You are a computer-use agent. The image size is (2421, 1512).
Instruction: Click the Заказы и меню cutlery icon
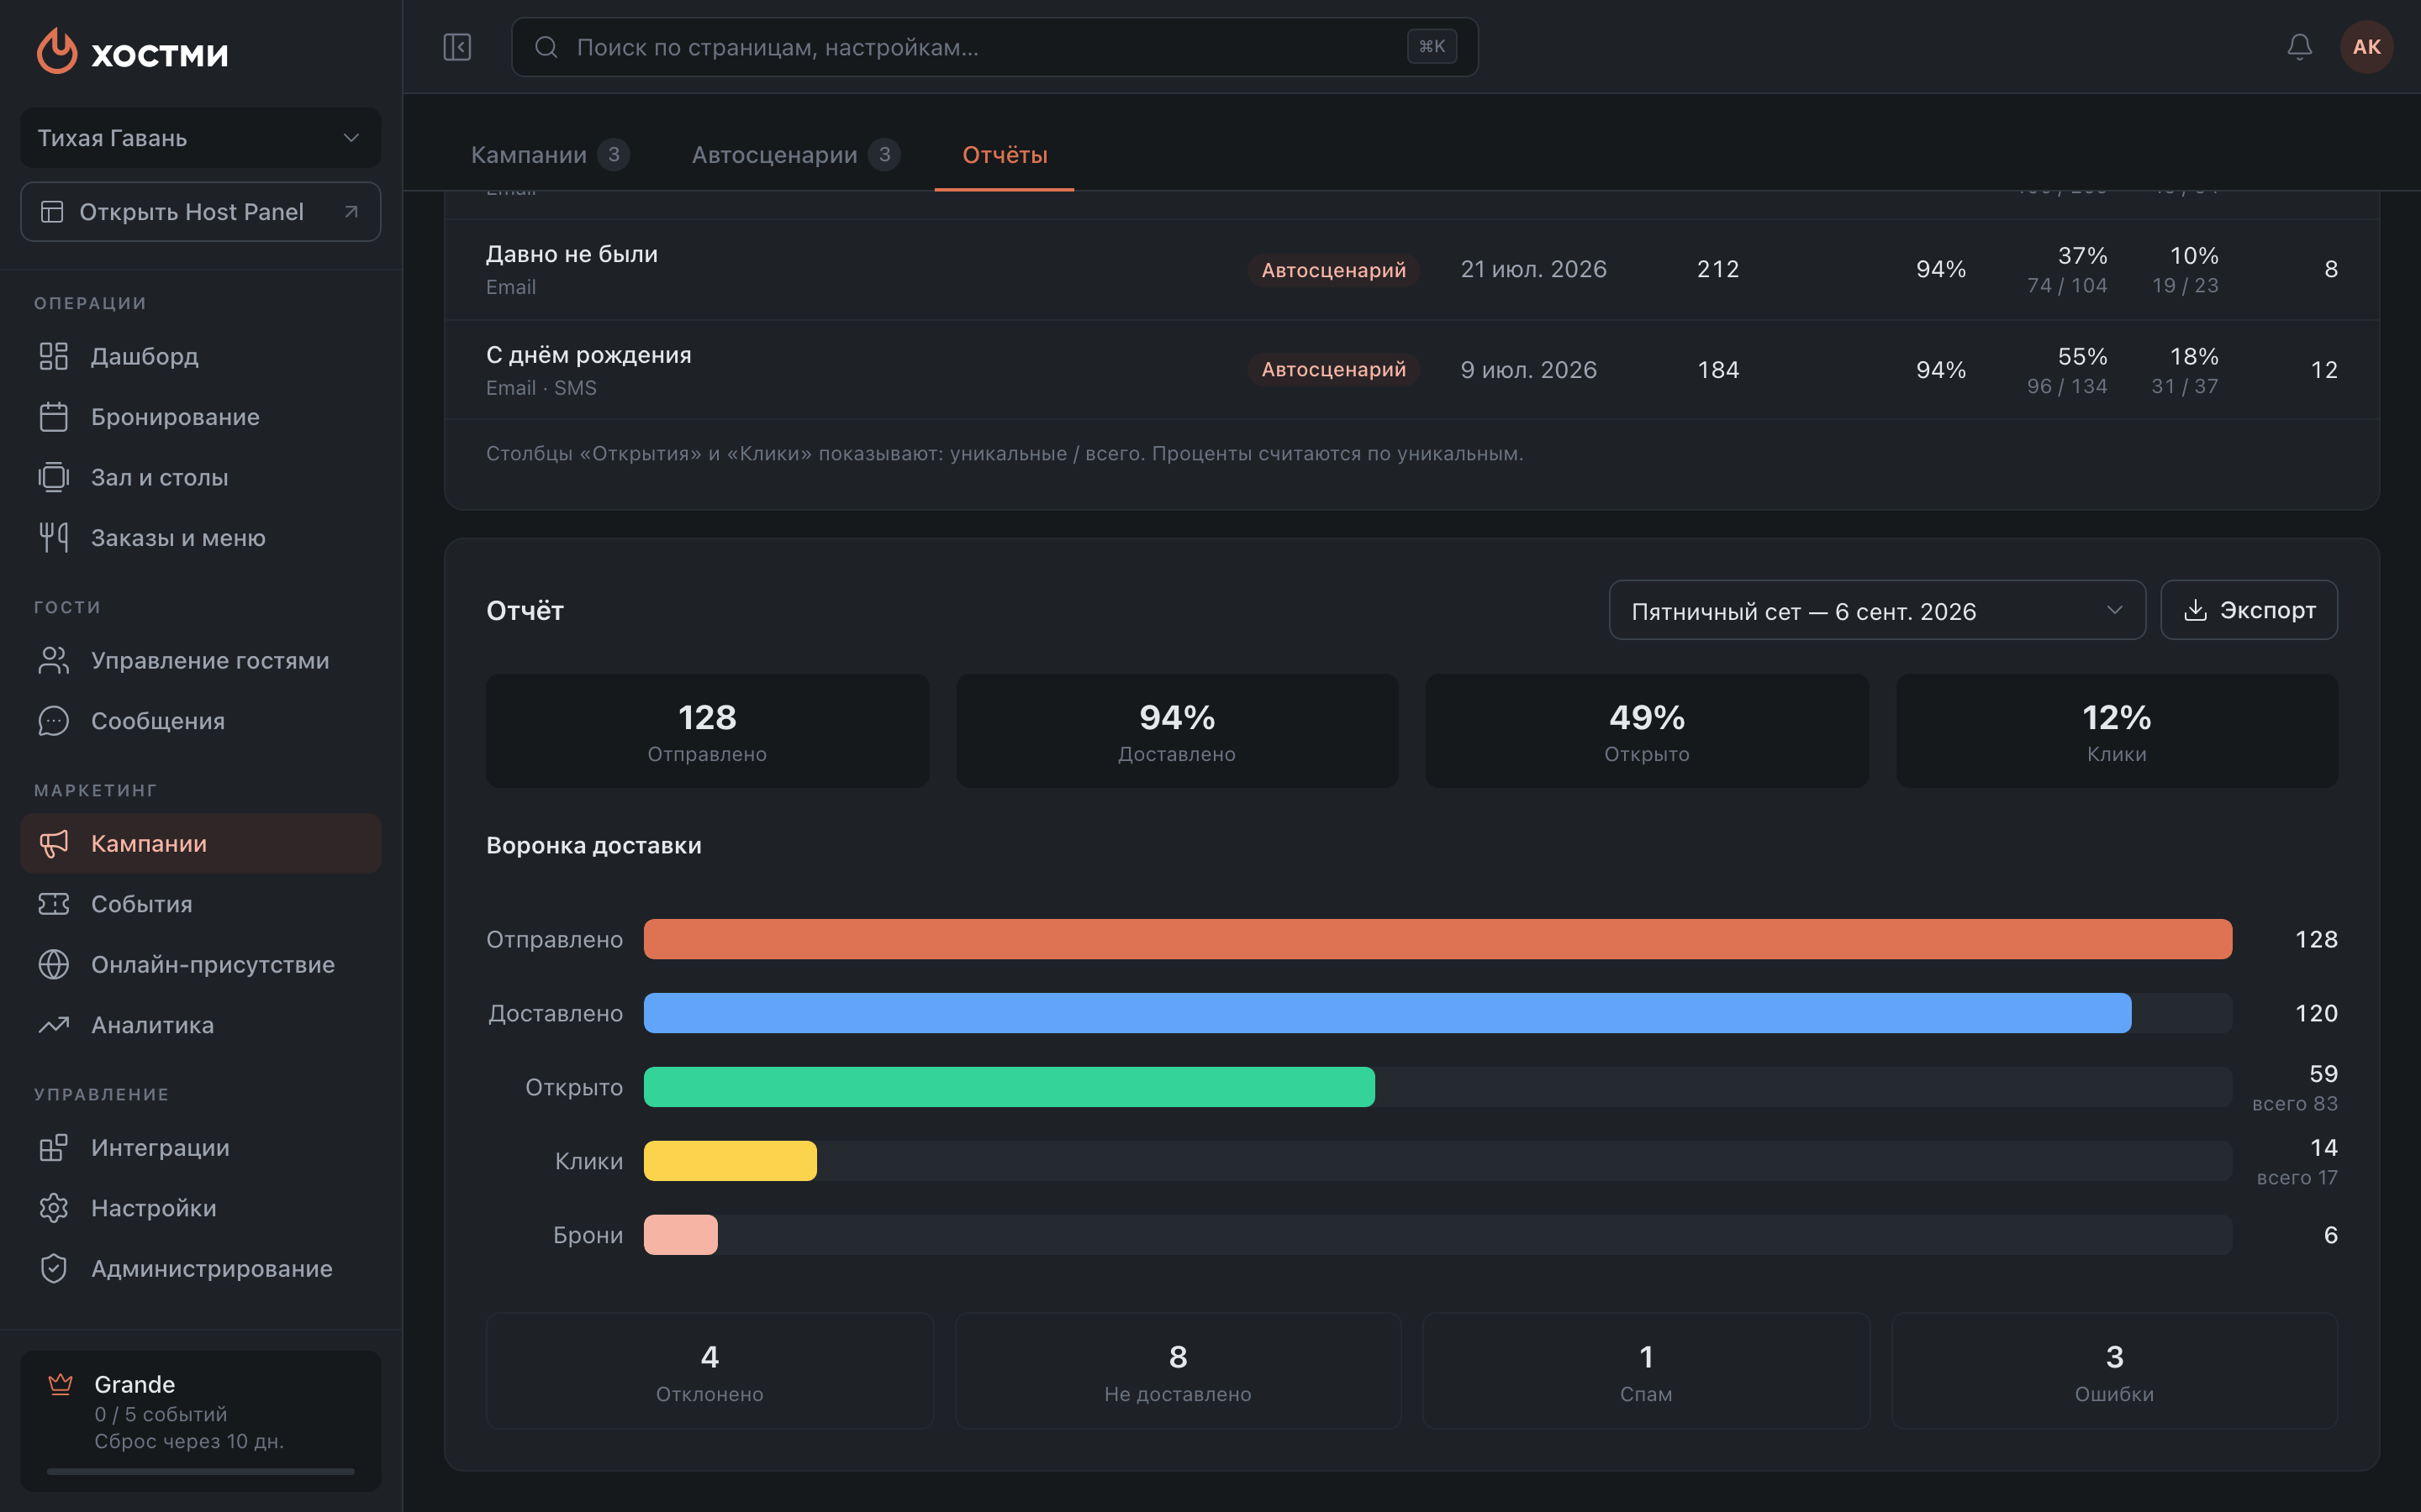pos(54,538)
